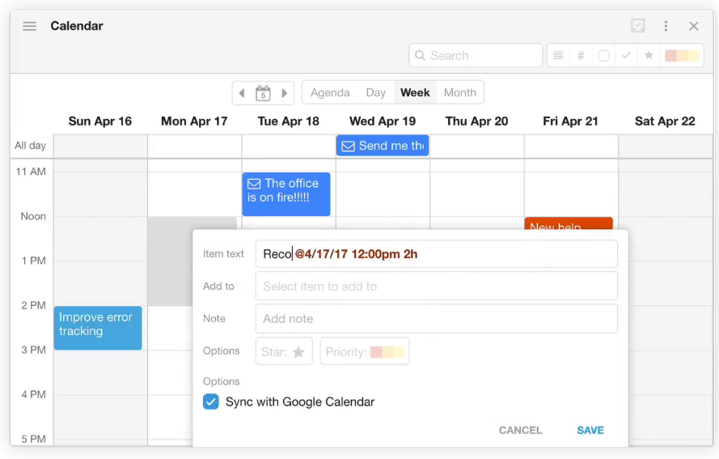
Task: Go to the next week arrow
Action: point(285,93)
